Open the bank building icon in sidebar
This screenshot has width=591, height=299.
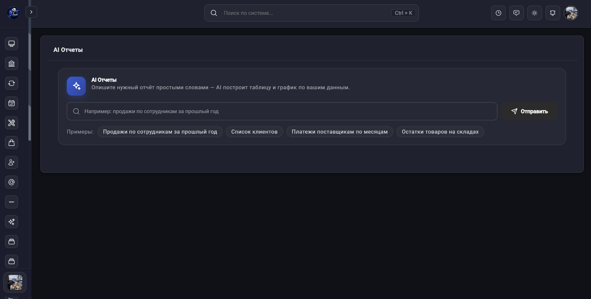12,63
